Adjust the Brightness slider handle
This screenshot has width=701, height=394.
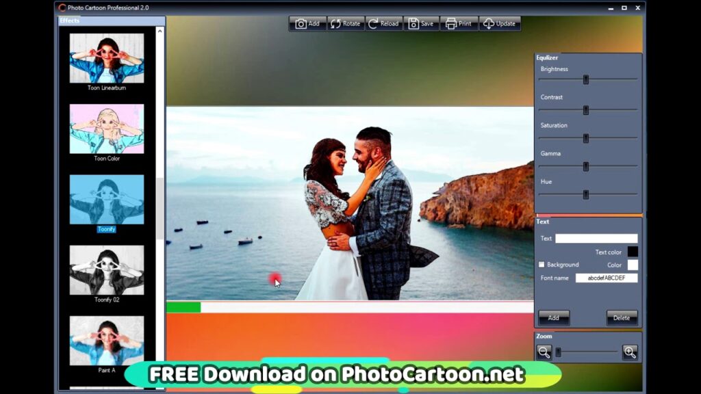(x=586, y=79)
